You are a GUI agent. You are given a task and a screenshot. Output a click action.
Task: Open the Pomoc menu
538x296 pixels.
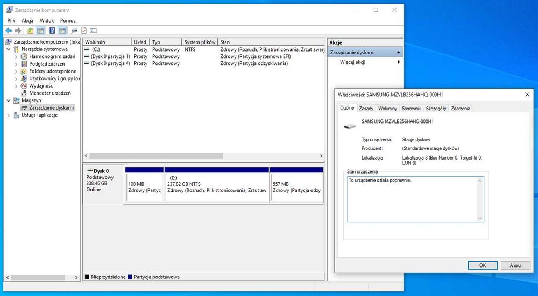point(68,20)
